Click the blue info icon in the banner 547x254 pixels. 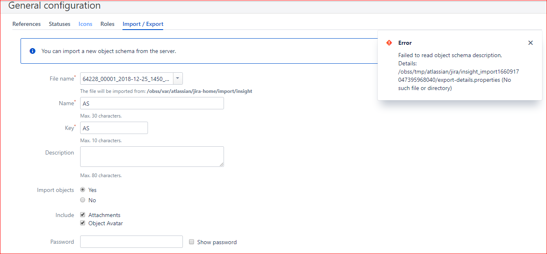(x=32, y=51)
